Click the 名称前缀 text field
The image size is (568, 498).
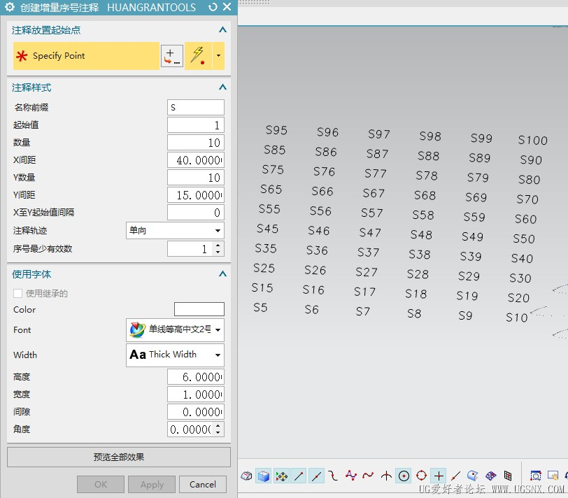pyautogui.click(x=196, y=108)
